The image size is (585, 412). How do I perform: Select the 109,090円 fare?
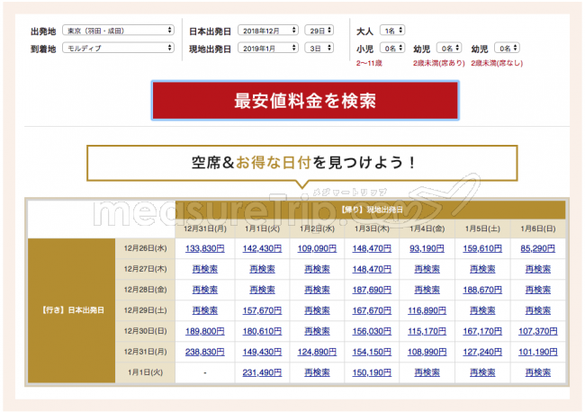click(317, 248)
